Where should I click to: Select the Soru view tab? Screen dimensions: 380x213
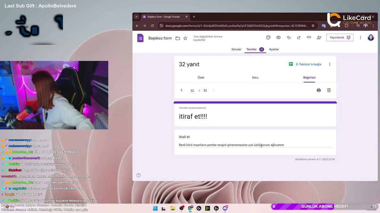[255, 78]
